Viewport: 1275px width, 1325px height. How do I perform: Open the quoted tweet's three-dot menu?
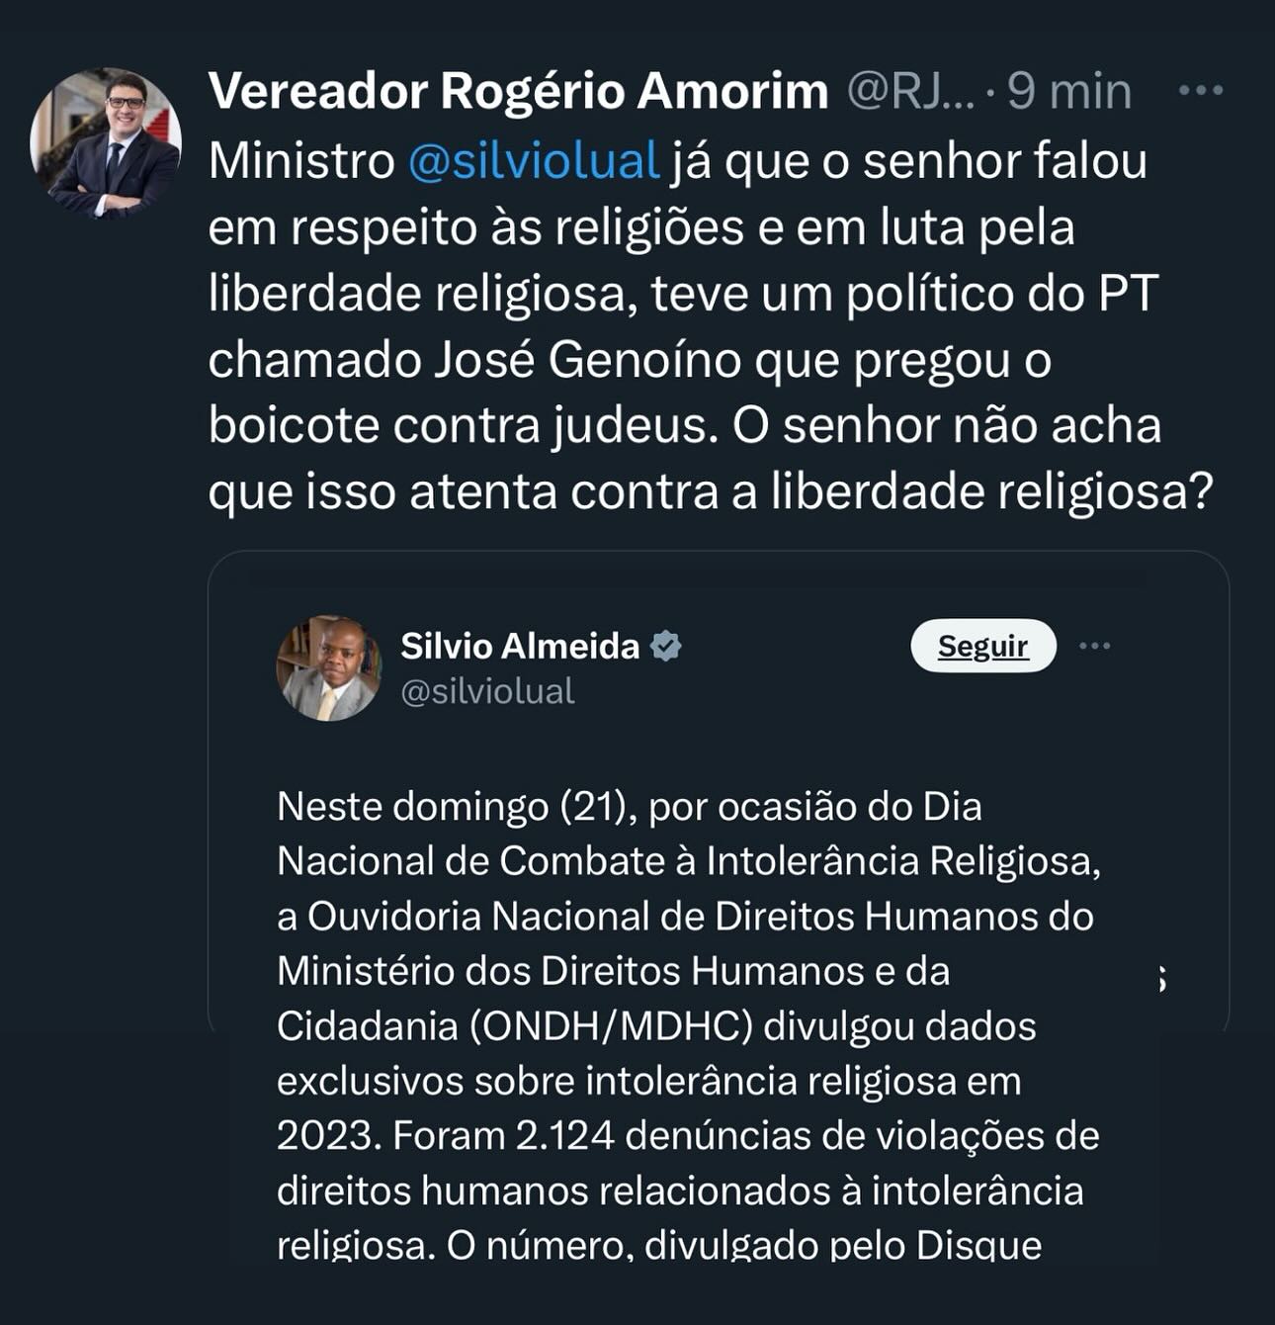pyautogui.click(x=1094, y=646)
